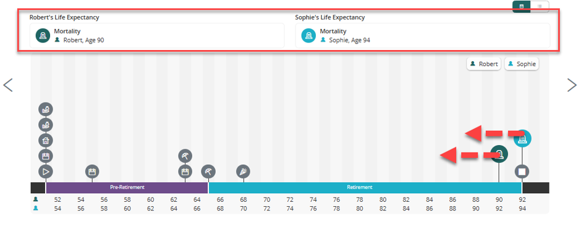The width and height of the screenshot is (581, 229).
Task: Click the purple Pre-Retirement phase bar
Action: point(127,188)
